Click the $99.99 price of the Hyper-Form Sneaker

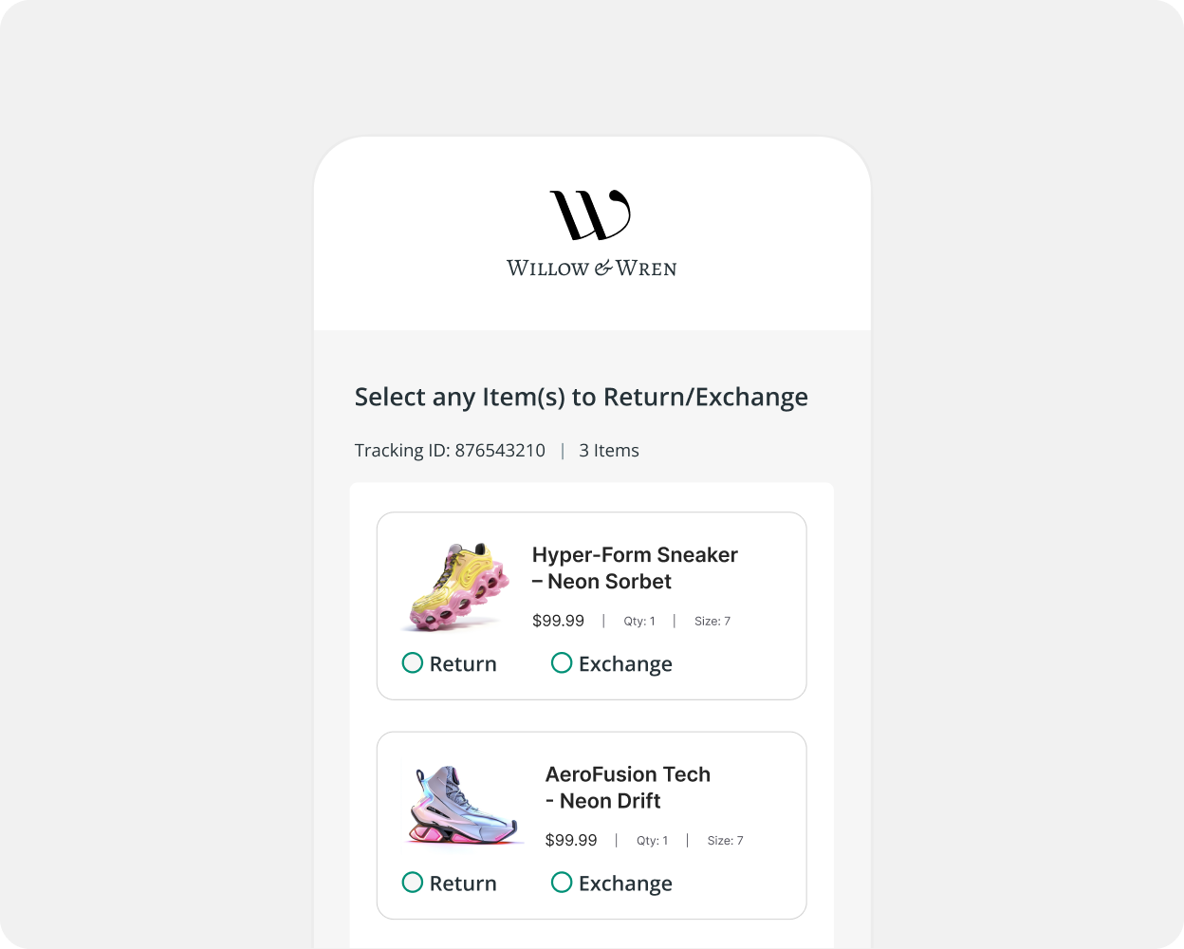point(558,621)
